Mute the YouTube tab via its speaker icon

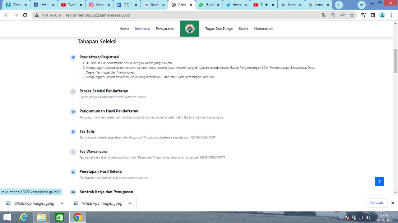pyautogui.click(x=266, y=5)
